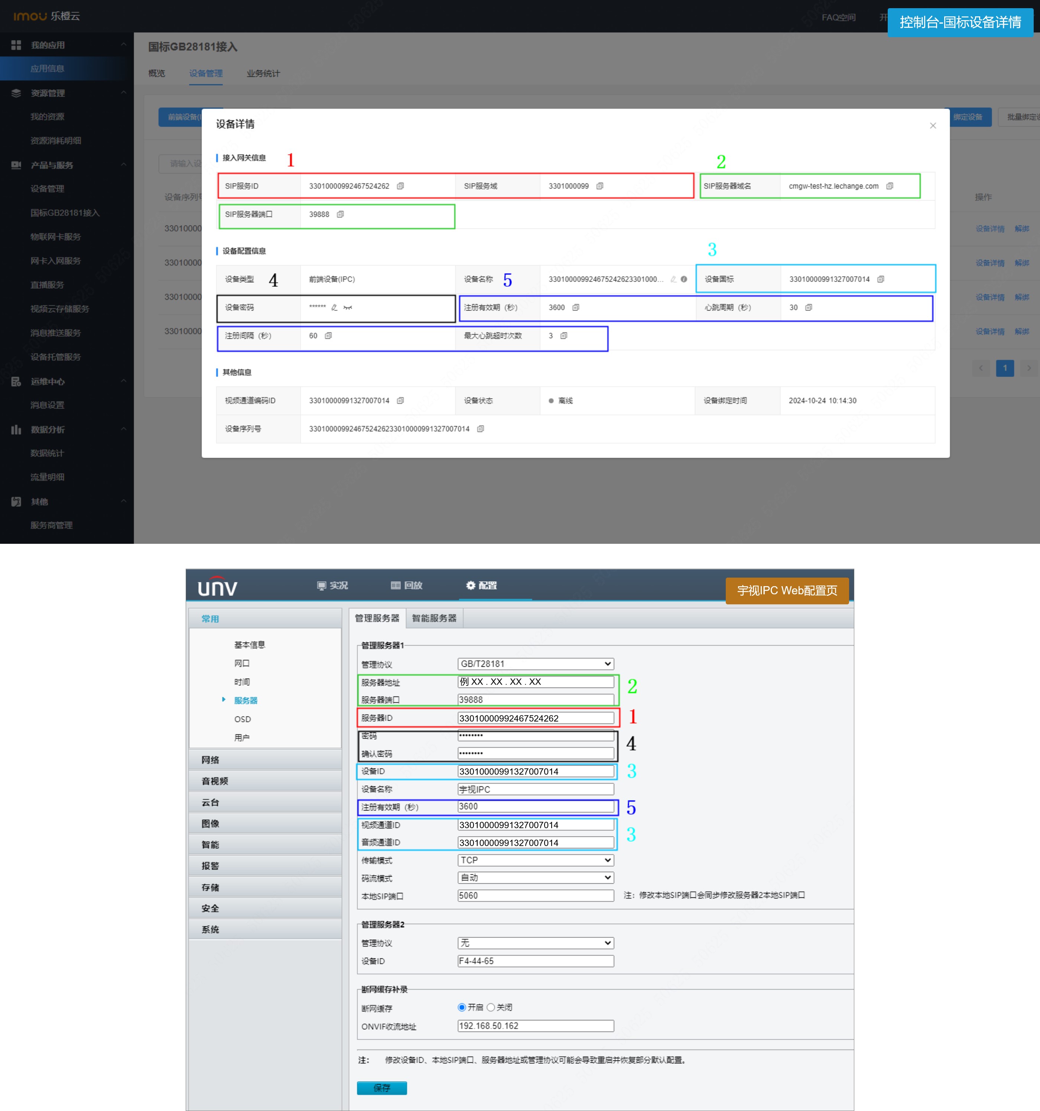This screenshot has height=1111, width=1040.
Task: Click the 服务器地址 input field
Action: 535,682
